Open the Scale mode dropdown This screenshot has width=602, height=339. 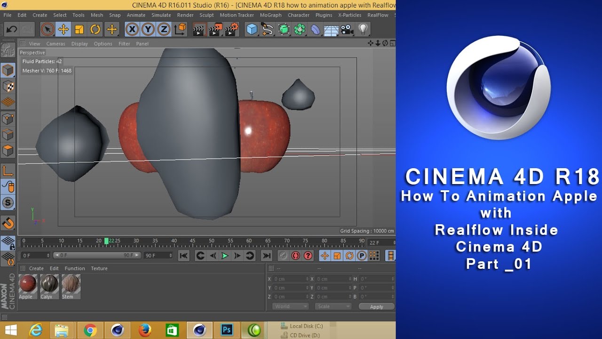(333, 307)
